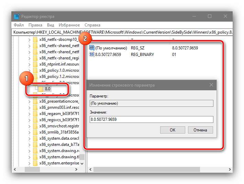The width and height of the screenshot is (244, 184).
Task: Expand the x86_system.data.oracl key
Action: (x=30, y=139)
